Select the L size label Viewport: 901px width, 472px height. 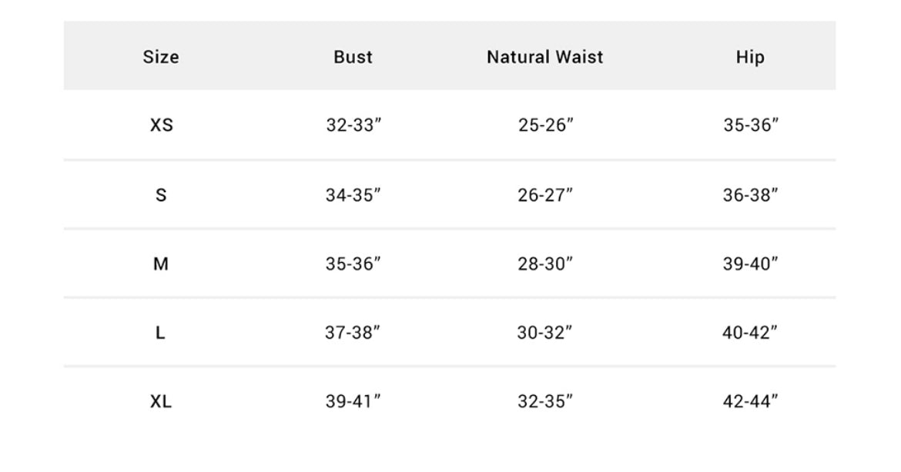click(161, 333)
